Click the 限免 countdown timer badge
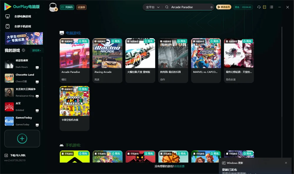 (x=243, y=7)
